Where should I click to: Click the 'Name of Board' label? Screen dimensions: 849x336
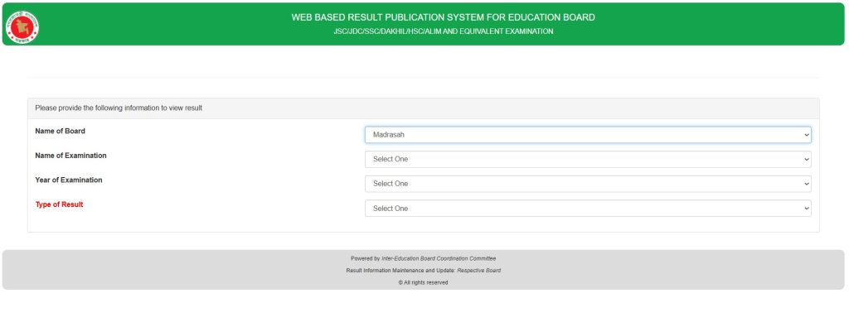(60, 132)
